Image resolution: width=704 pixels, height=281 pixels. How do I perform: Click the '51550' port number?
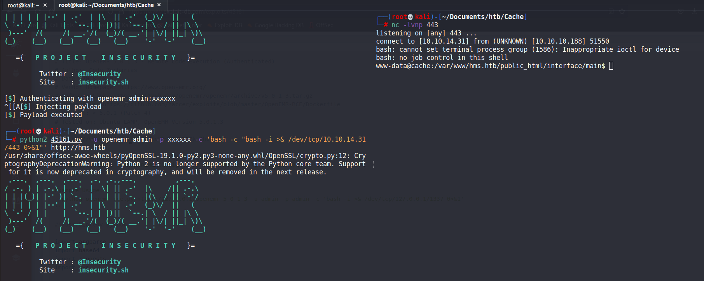[599, 41]
